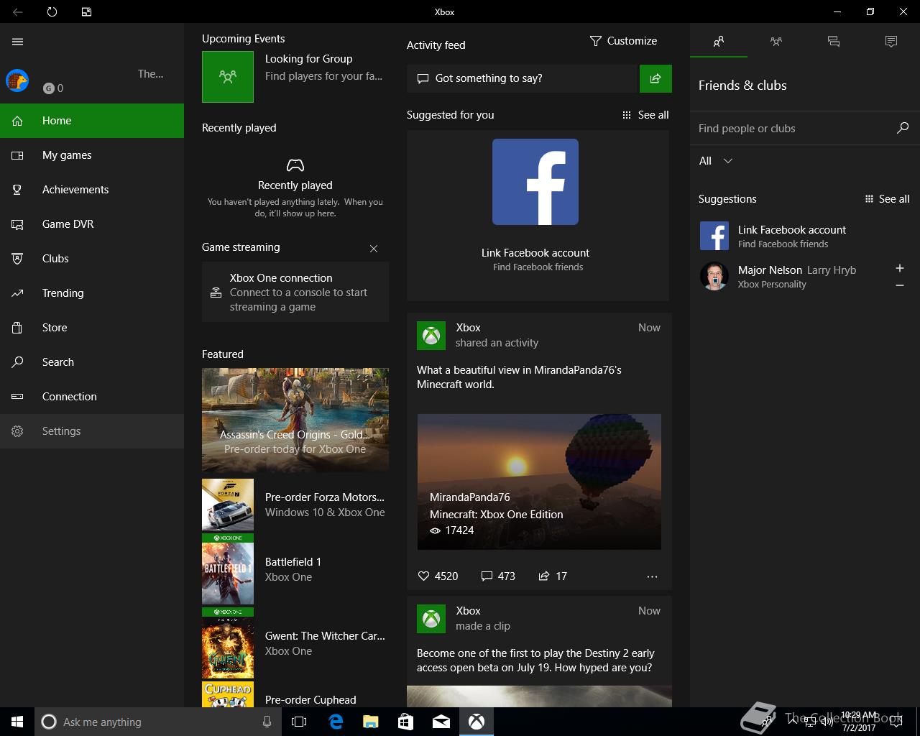Open Microsoft Edge from taskbar
This screenshot has height=736, width=920.
click(x=336, y=722)
